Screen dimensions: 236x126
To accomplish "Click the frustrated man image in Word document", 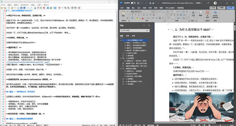I will 202,107.
